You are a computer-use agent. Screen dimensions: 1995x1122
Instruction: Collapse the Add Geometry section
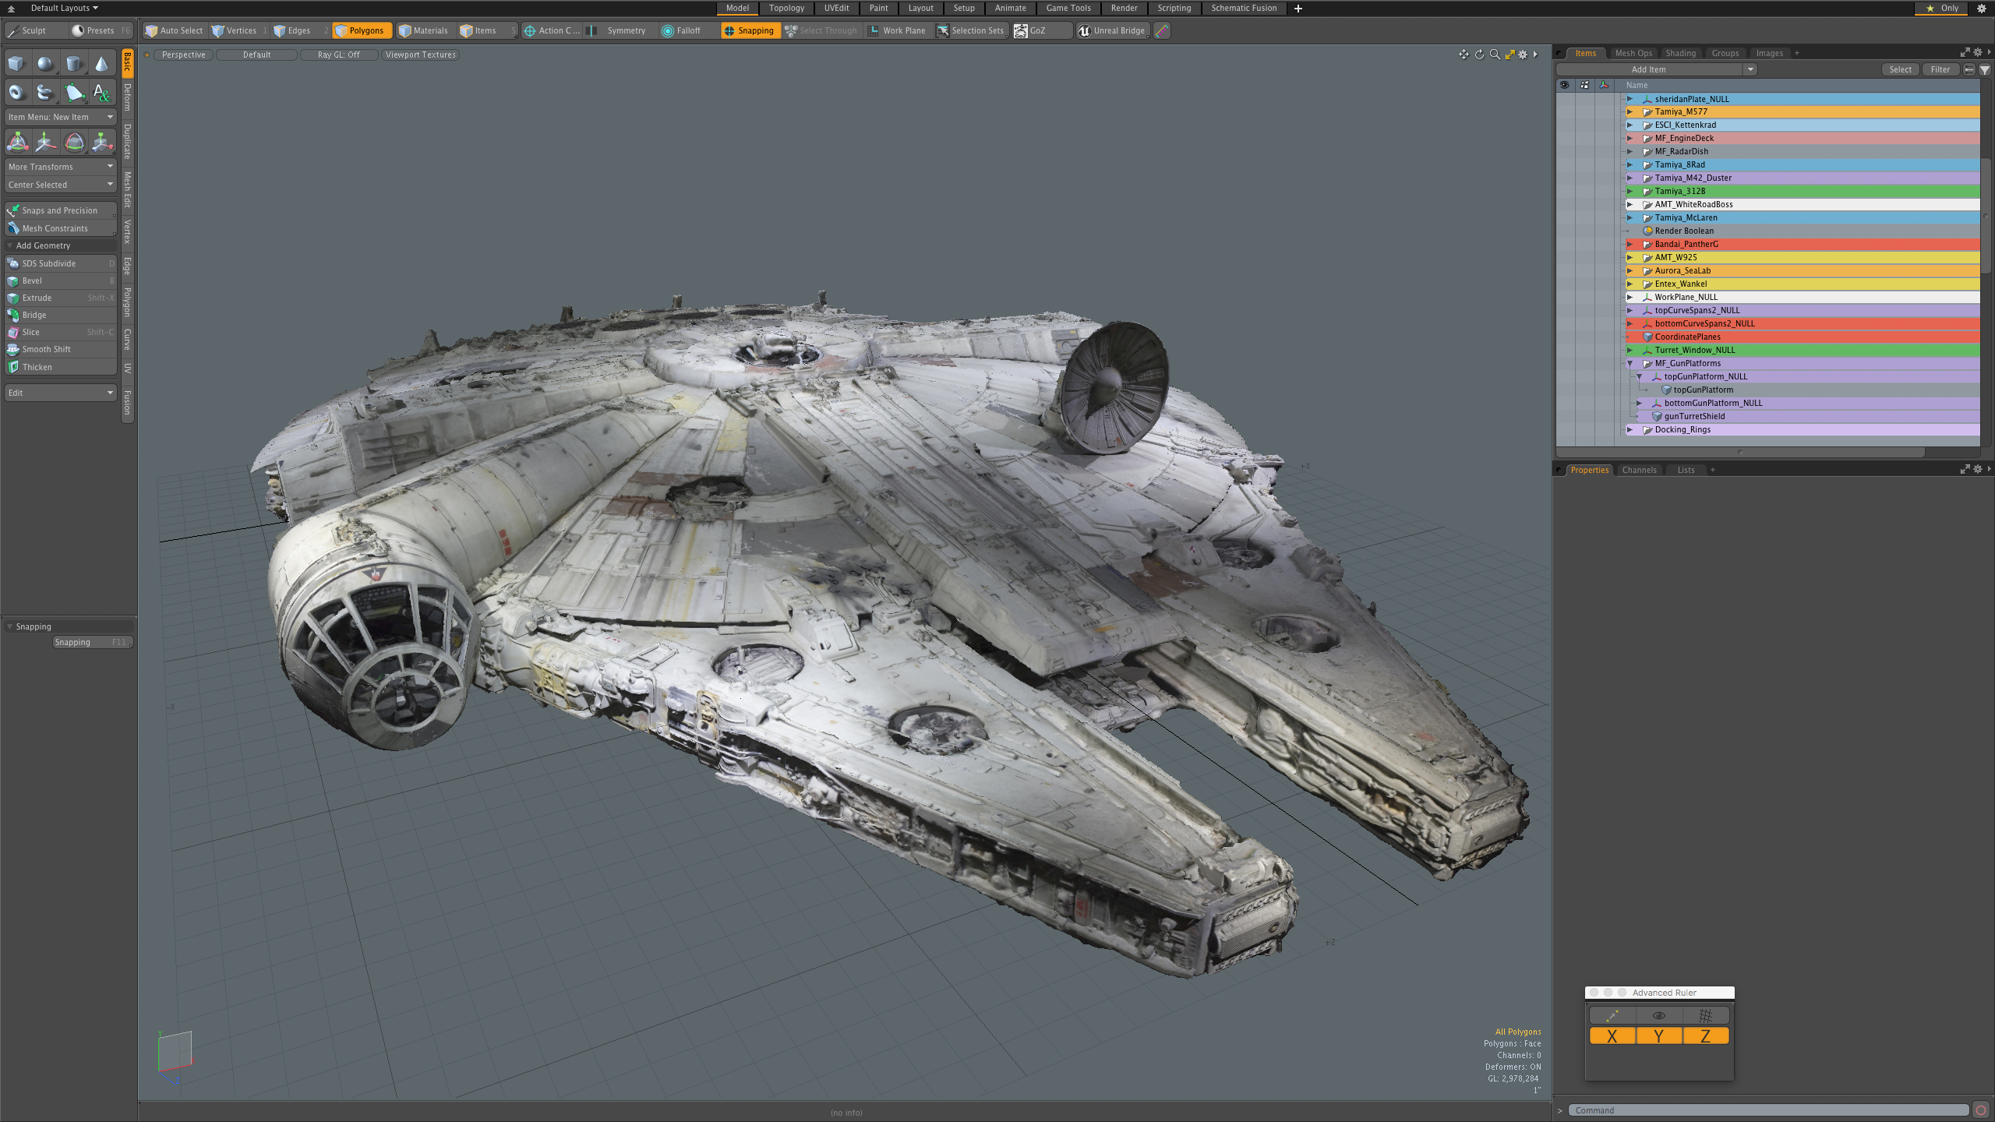tap(10, 245)
